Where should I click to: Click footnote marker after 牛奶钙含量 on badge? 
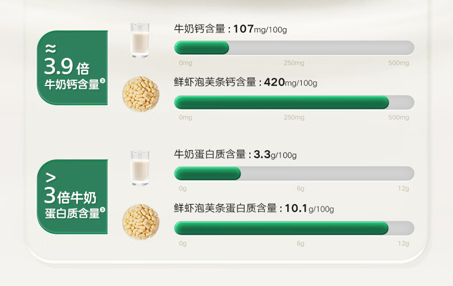(103, 82)
